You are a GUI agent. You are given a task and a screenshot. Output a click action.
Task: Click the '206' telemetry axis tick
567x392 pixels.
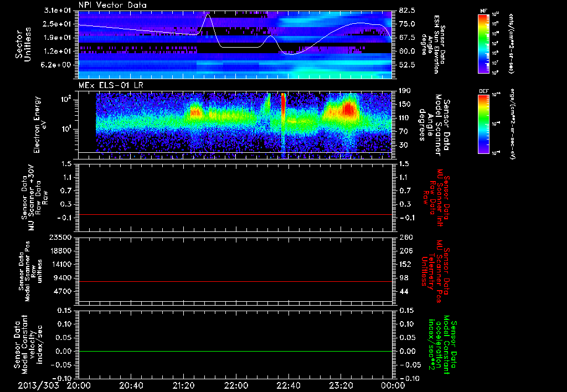405,251
